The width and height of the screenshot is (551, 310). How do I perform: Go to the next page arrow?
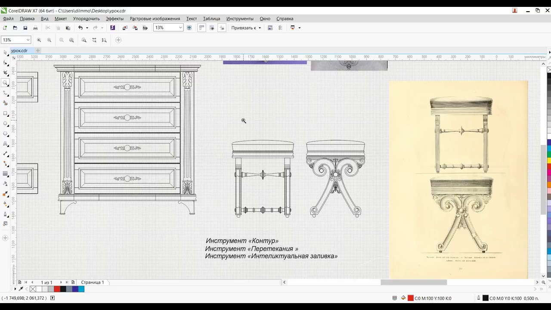pyautogui.click(x=61, y=282)
